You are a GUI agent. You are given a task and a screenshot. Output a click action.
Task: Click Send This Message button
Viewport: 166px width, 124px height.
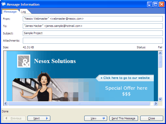pyautogui.click(x=124, y=118)
